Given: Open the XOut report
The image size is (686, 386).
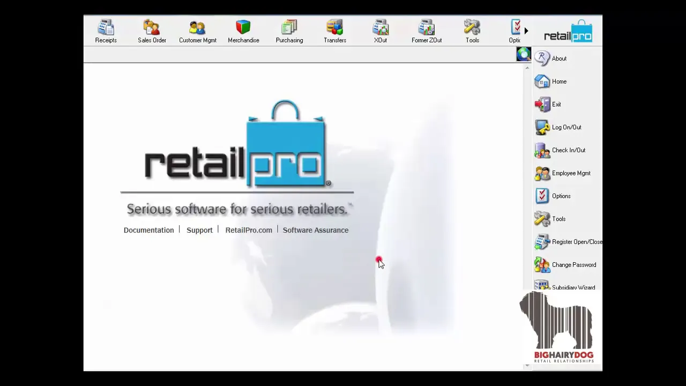Looking at the screenshot, I should pos(381,31).
